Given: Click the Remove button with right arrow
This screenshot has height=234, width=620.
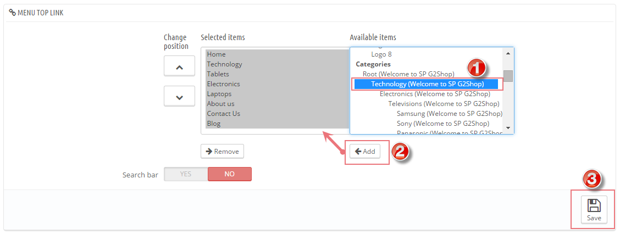Looking at the screenshot, I should [x=222, y=152].
